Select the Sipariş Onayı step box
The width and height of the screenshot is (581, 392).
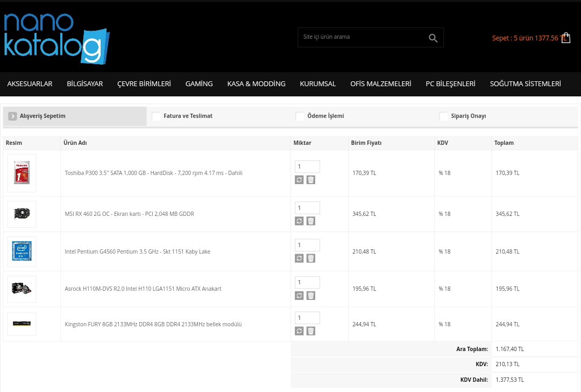pyautogui.click(x=443, y=116)
